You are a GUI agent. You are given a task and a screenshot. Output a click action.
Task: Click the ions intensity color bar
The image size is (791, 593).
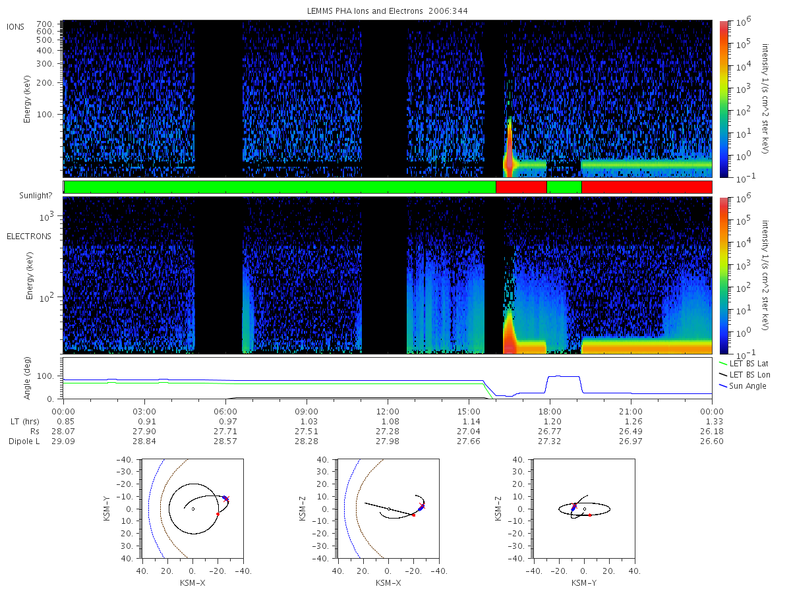723,99
